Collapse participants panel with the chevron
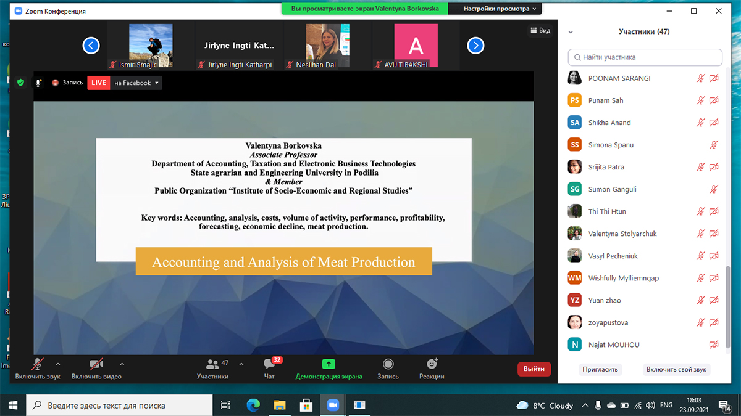Image resolution: width=741 pixels, height=416 pixels. click(x=571, y=32)
